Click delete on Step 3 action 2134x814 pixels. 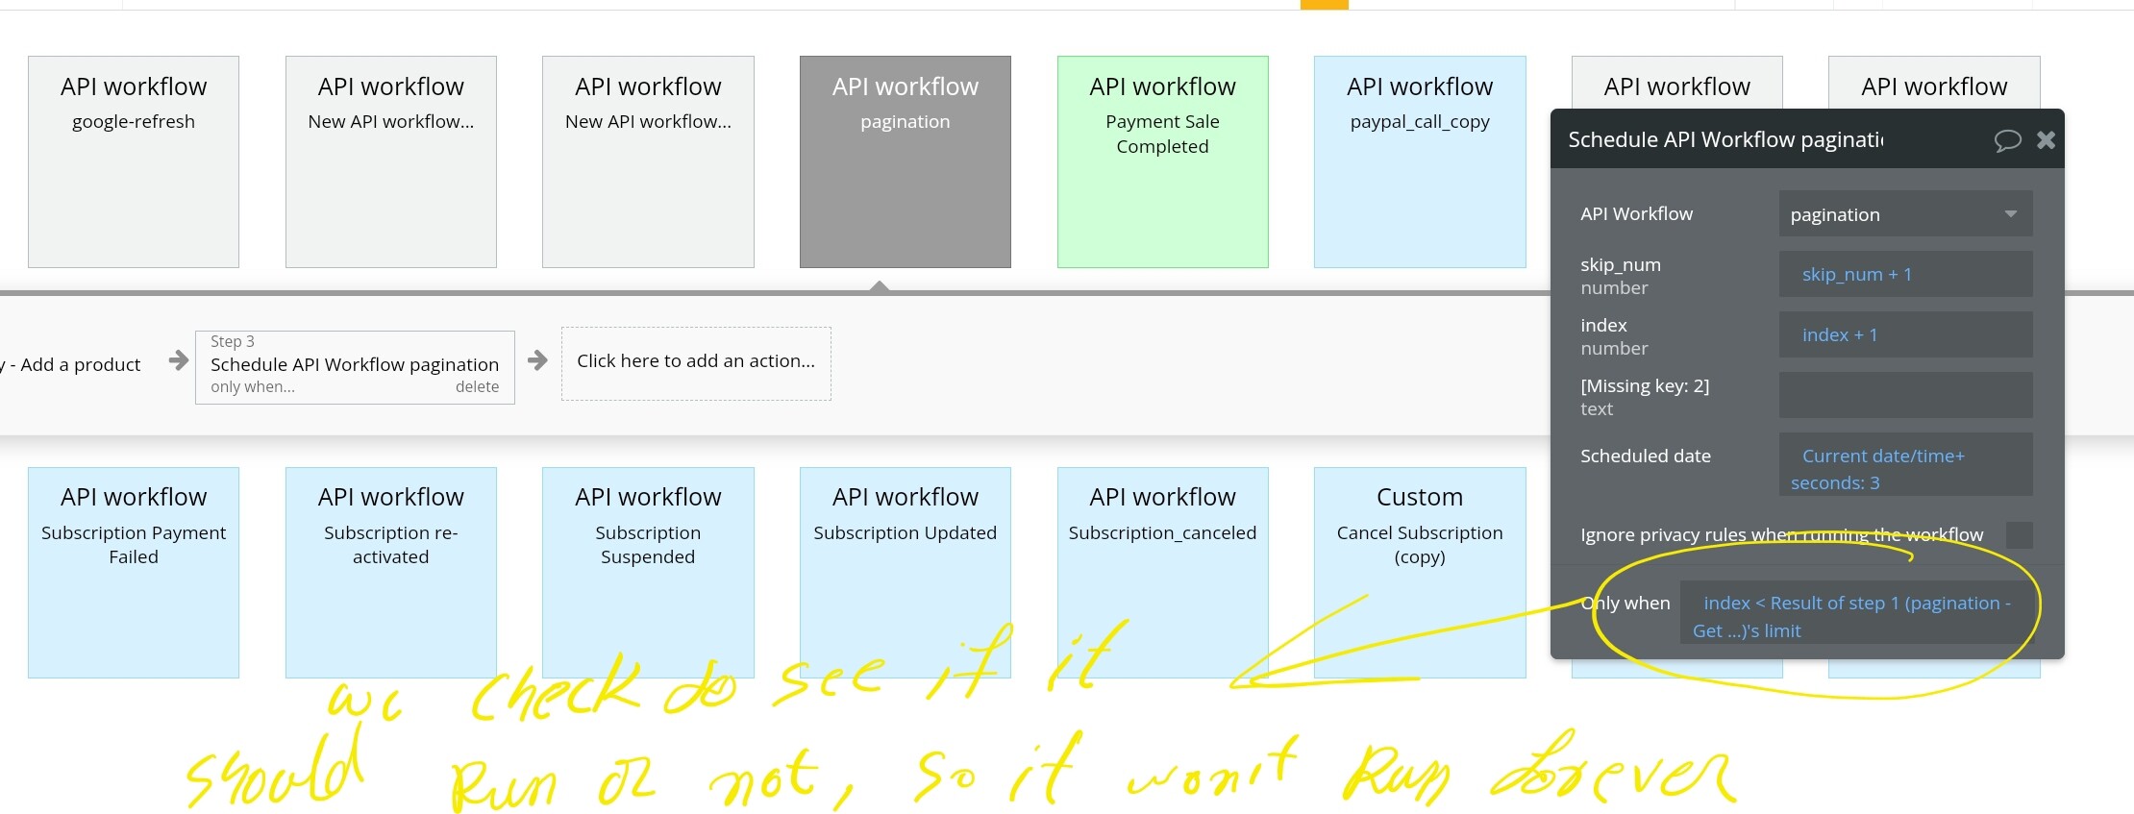tap(477, 386)
